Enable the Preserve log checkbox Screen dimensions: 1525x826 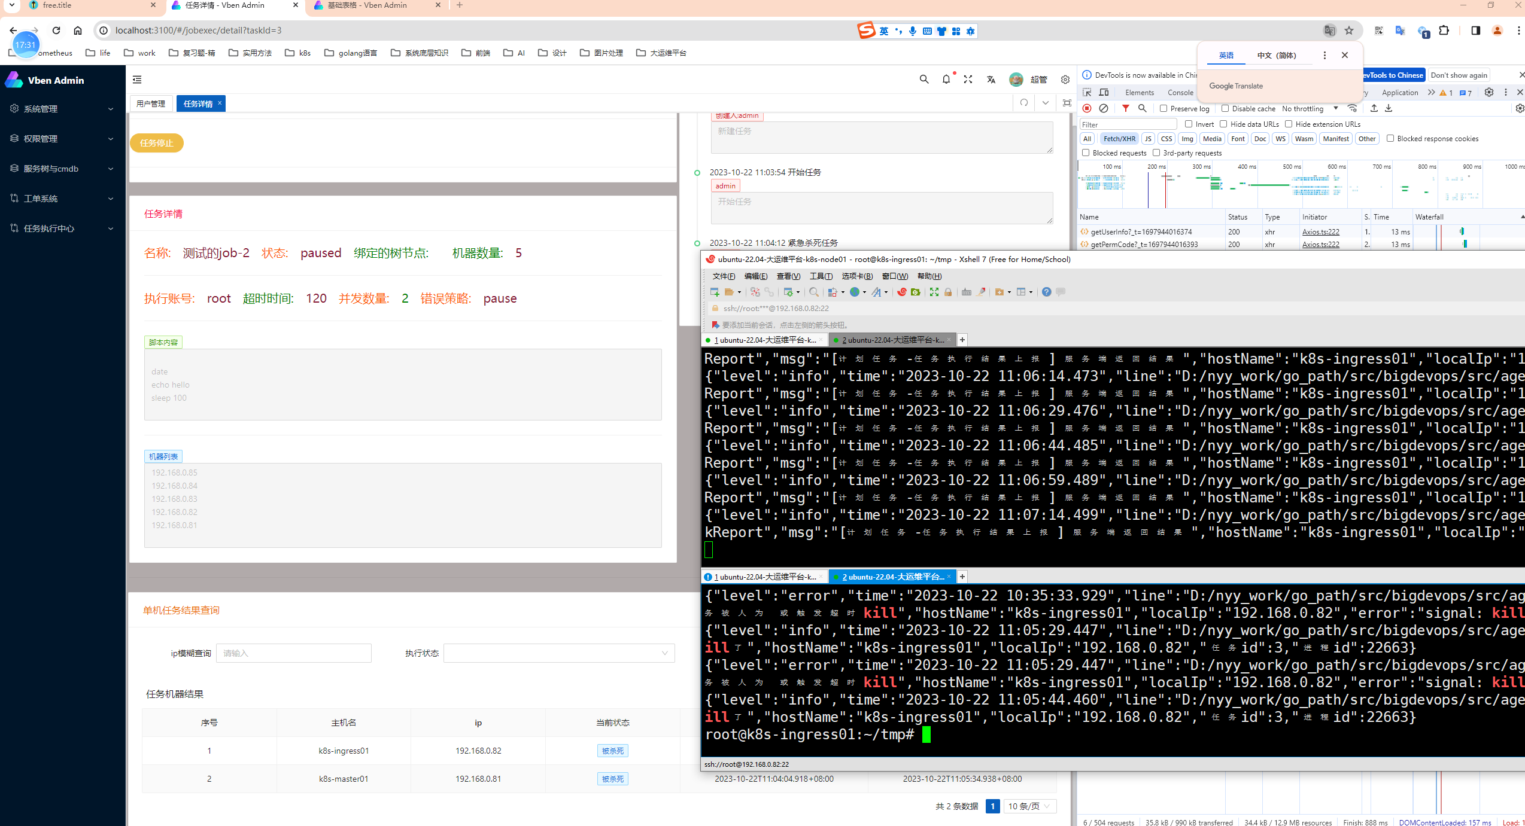[1164, 108]
